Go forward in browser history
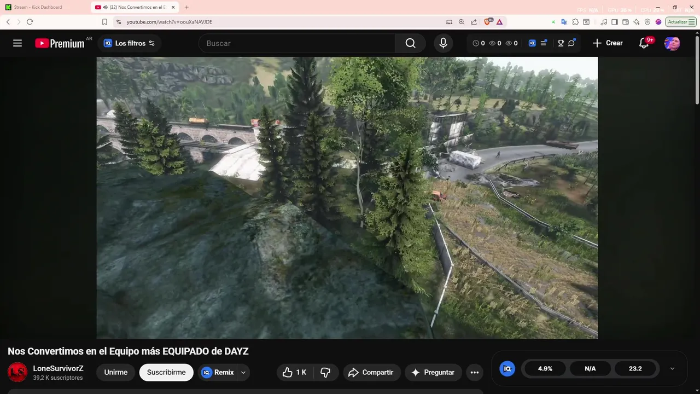This screenshot has width=700, height=394. pos(19,22)
